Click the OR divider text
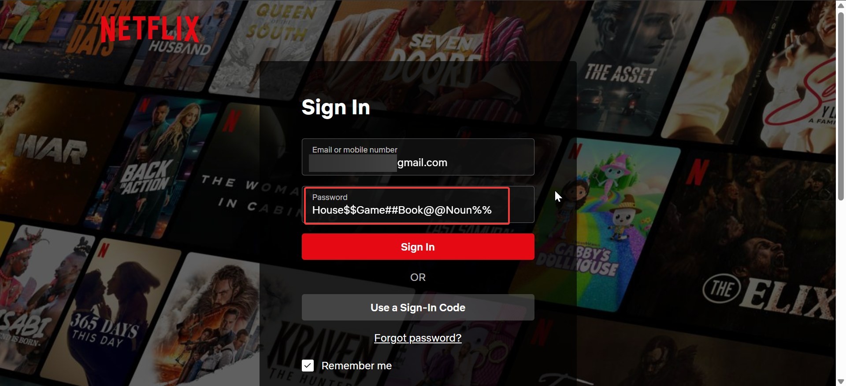Viewport: 846px width, 386px height. (x=418, y=277)
